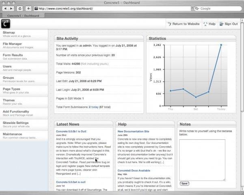Open Users in the sidebar
The image size is (244, 195).
[24, 68]
